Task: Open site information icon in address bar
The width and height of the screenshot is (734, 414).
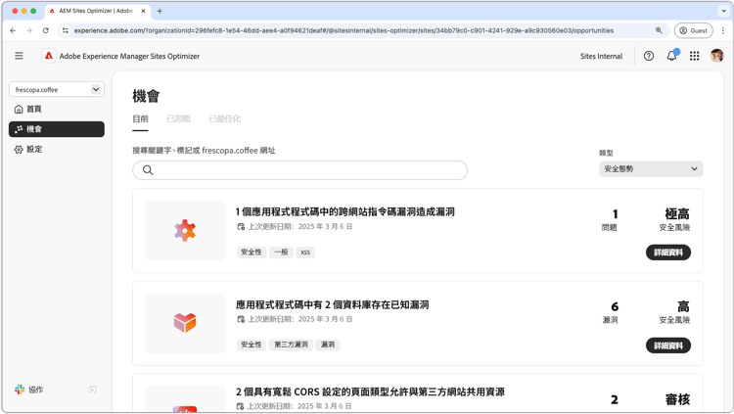Action: (65, 30)
